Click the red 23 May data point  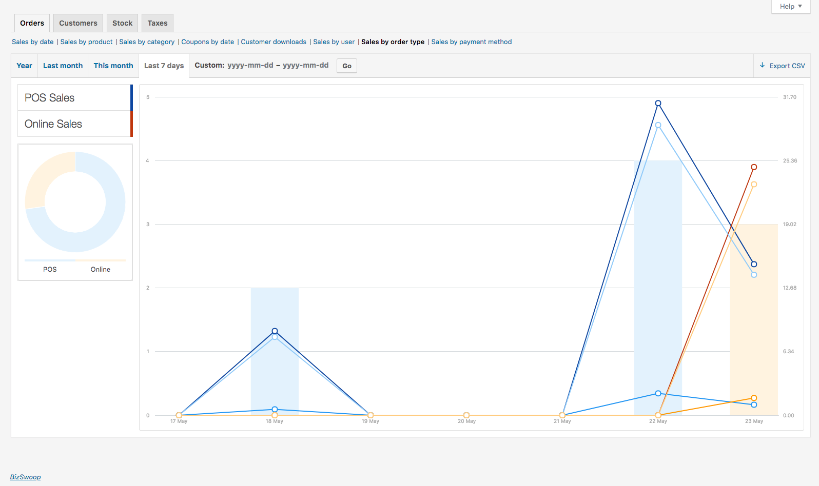(x=754, y=167)
